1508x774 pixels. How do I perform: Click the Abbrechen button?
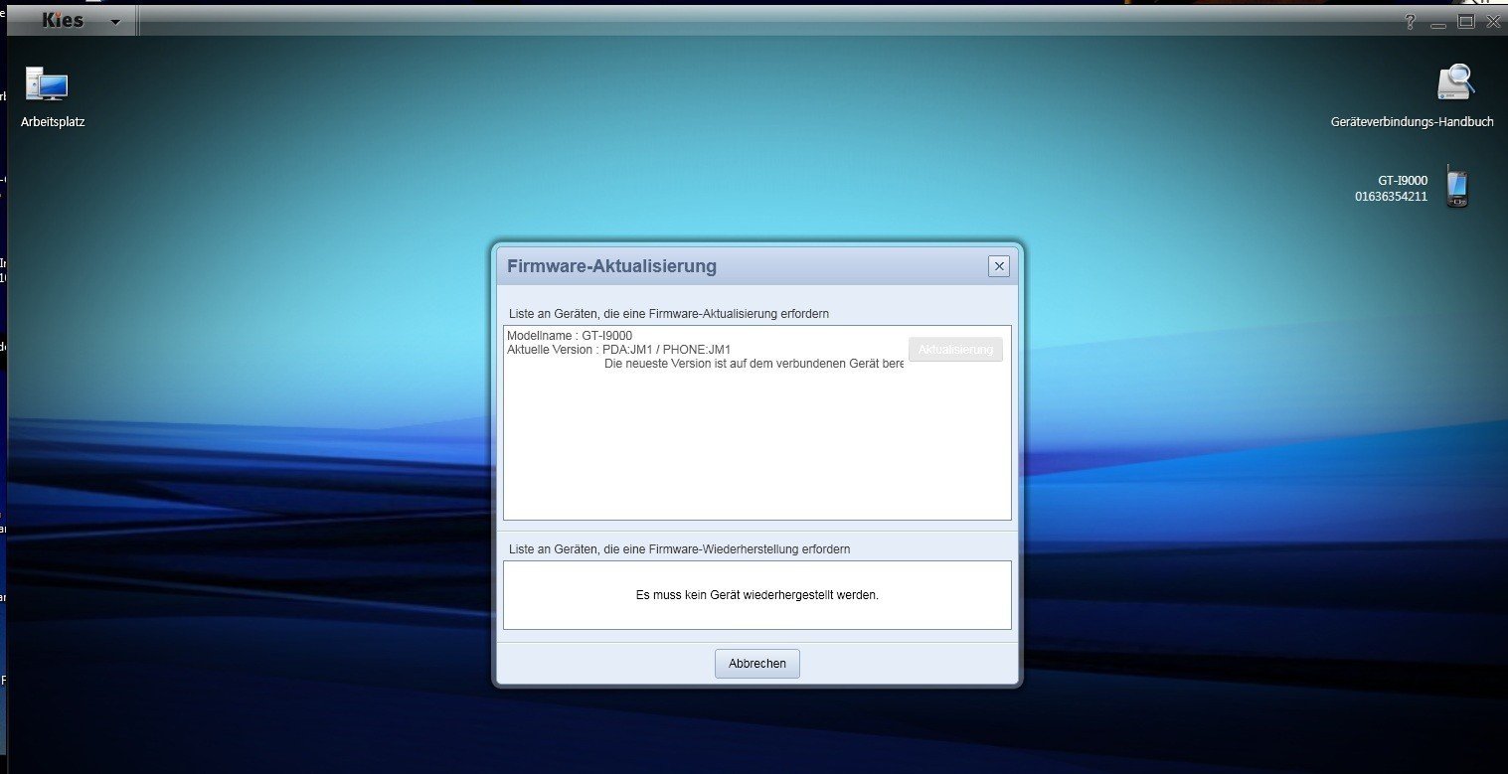click(757, 664)
